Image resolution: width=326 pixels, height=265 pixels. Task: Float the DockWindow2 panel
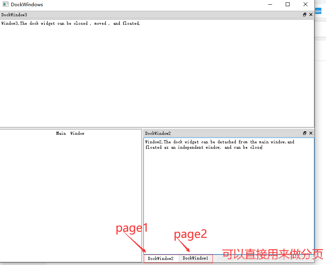point(305,133)
